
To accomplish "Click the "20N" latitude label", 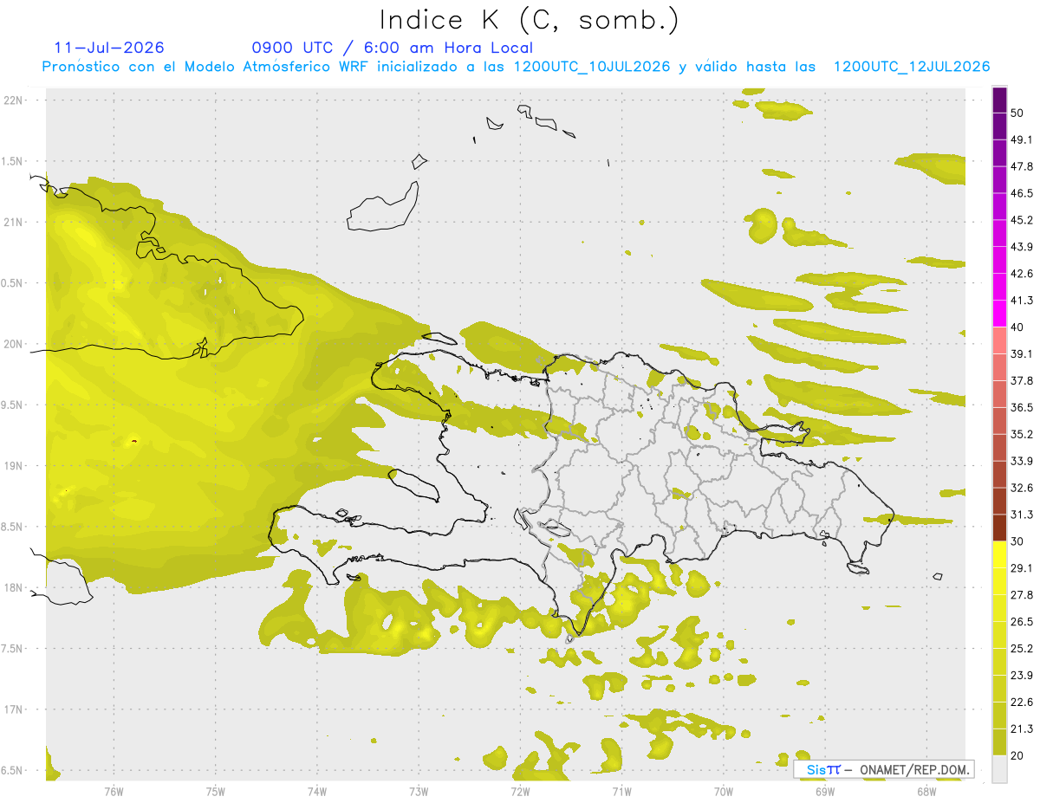I will point(13,344).
